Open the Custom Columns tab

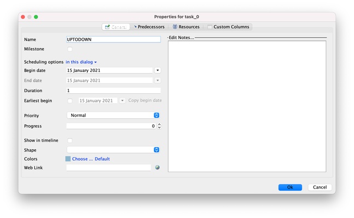click(x=229, y=27)
